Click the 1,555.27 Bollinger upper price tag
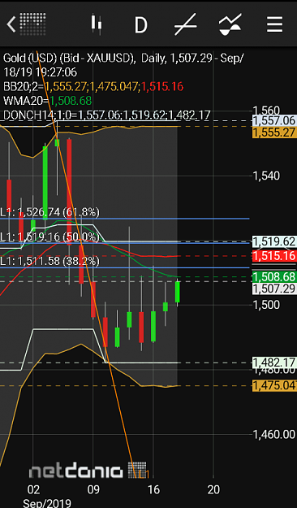The height and width of the screenshot is (508, 297). (x=274, y=132)
